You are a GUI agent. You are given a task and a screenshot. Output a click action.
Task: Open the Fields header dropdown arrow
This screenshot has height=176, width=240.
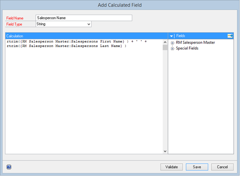tap(172, 36)
